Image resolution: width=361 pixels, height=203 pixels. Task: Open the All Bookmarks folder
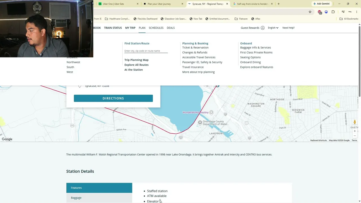(349, 19)
